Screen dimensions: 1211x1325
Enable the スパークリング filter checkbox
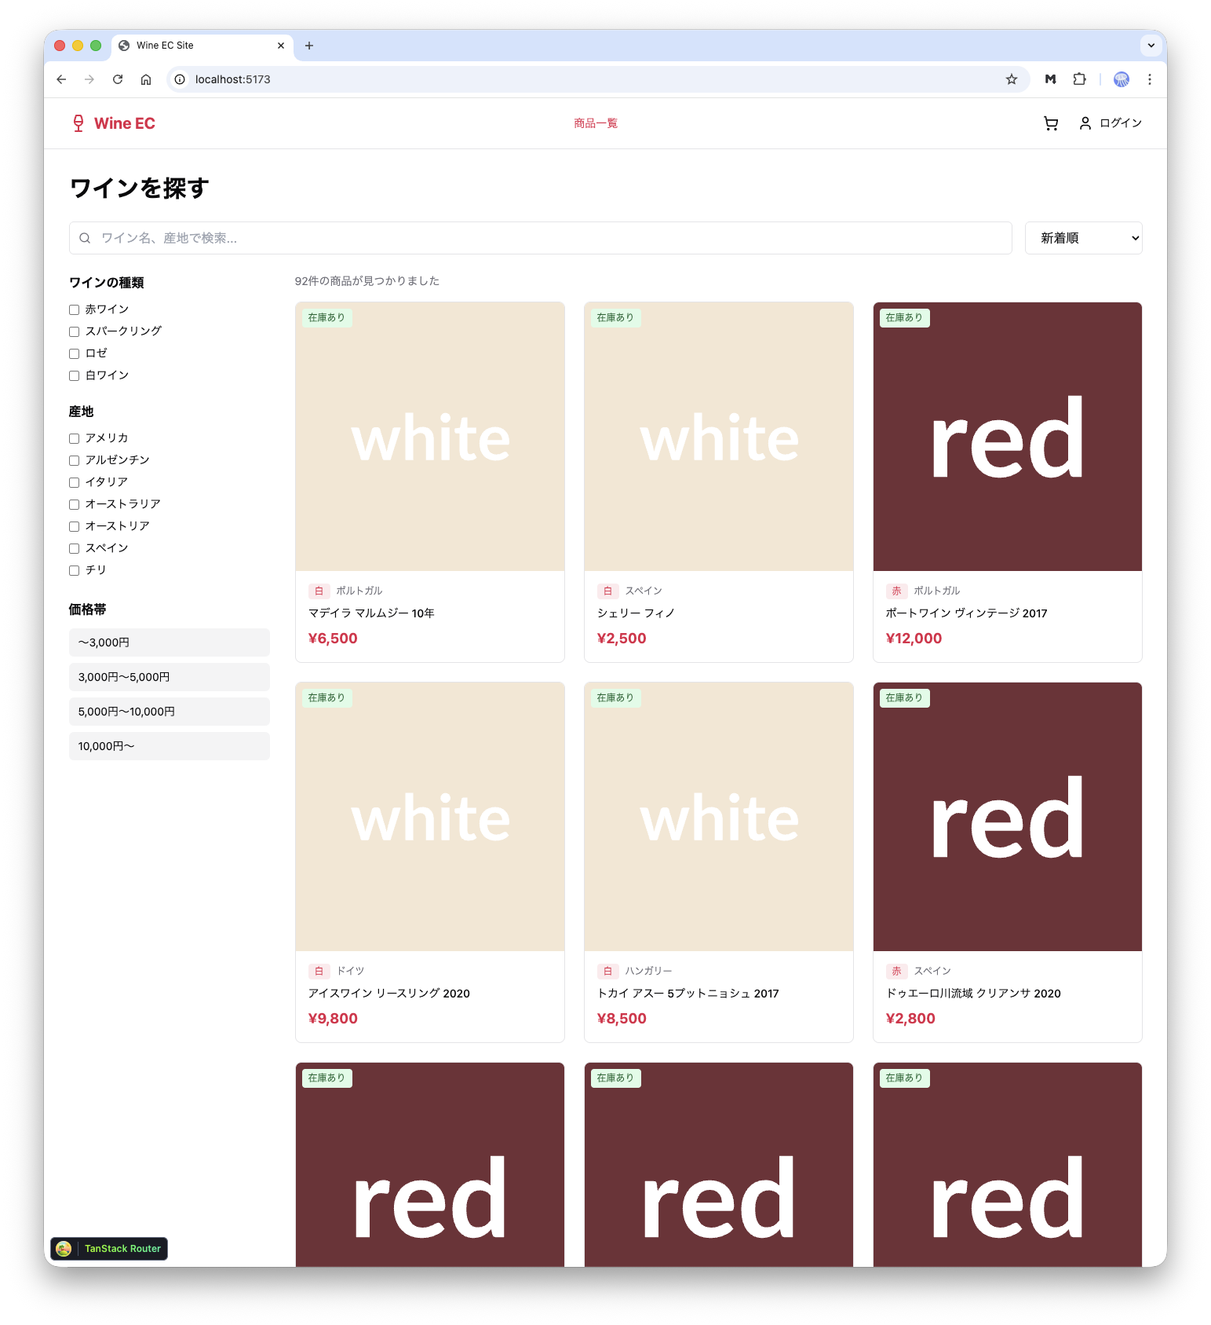[x=75, y=331]
